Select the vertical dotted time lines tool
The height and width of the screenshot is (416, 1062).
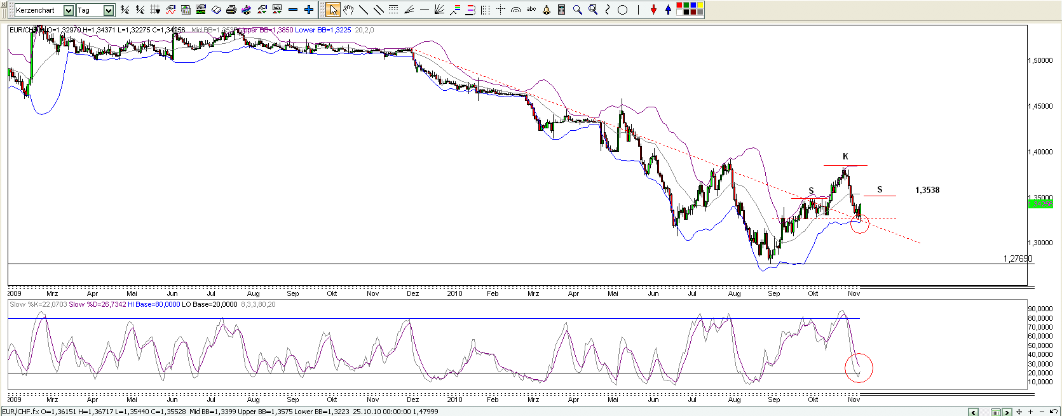point(485,10)
